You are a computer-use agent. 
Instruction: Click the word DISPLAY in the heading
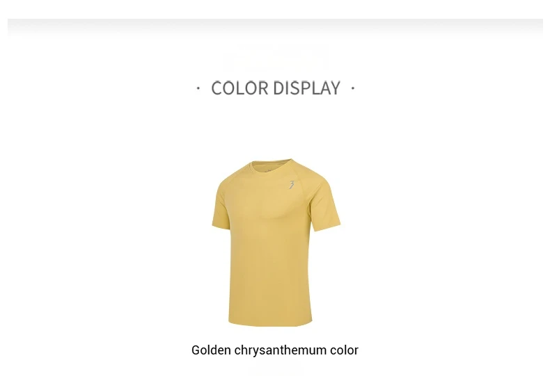[x=307, y=88]
